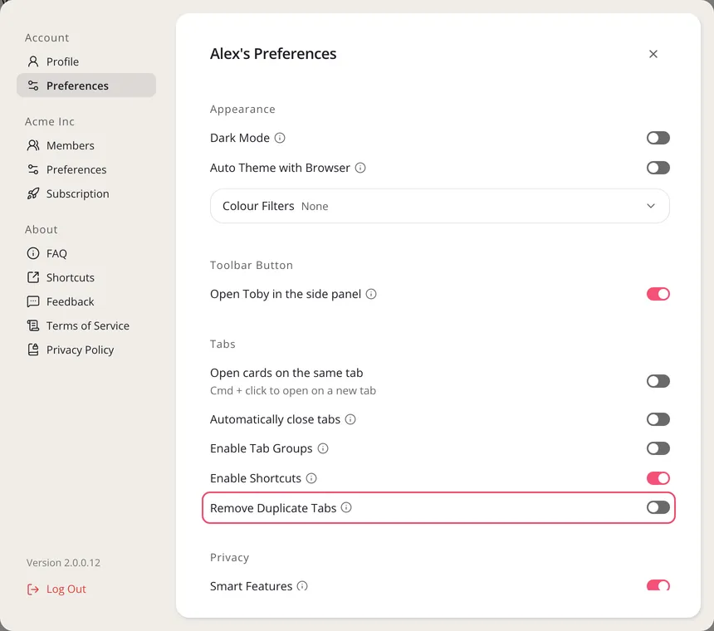Open the Subscription page

pos(86,193)
